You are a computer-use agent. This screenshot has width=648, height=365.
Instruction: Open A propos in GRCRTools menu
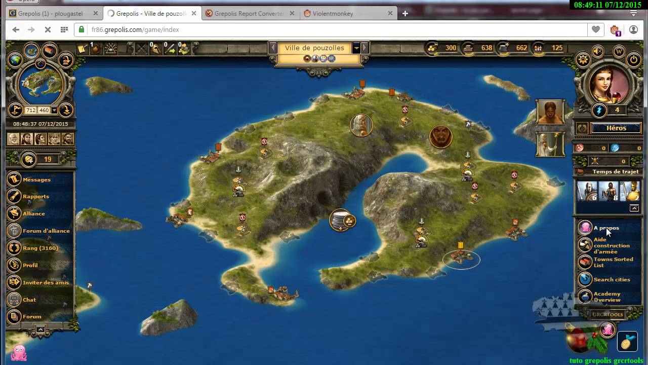606,228
